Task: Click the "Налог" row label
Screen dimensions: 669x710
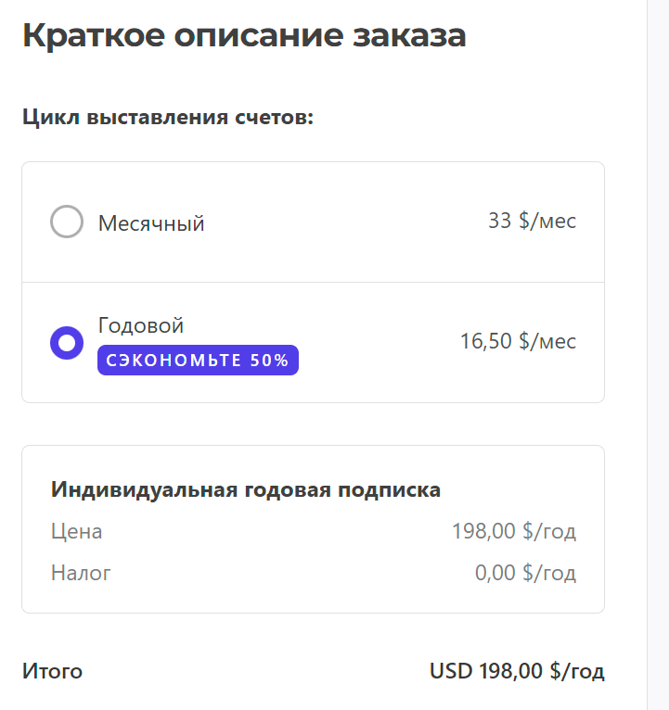Action: (81, 573)
